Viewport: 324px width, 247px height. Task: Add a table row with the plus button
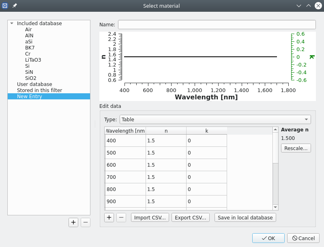pos(109,217)
